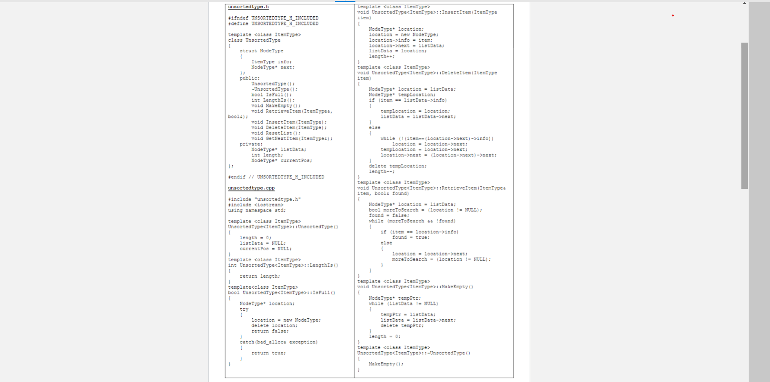Click the red annotation dot marker
770x382 pixels.
[x=672, y=15]
